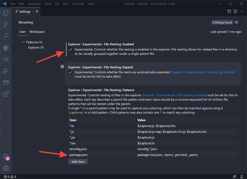The image size is (247, 179).
Task: Click File Nesting Enabled link in Patterns description
Action: pyautogui.click(x=174, y=95)
